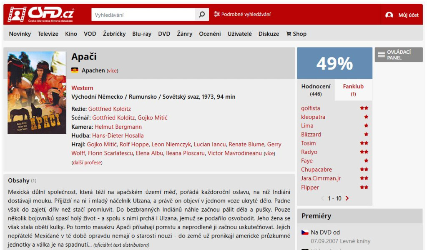
Task: Open Uživatelé users page
Action: (x=240, y=34)
